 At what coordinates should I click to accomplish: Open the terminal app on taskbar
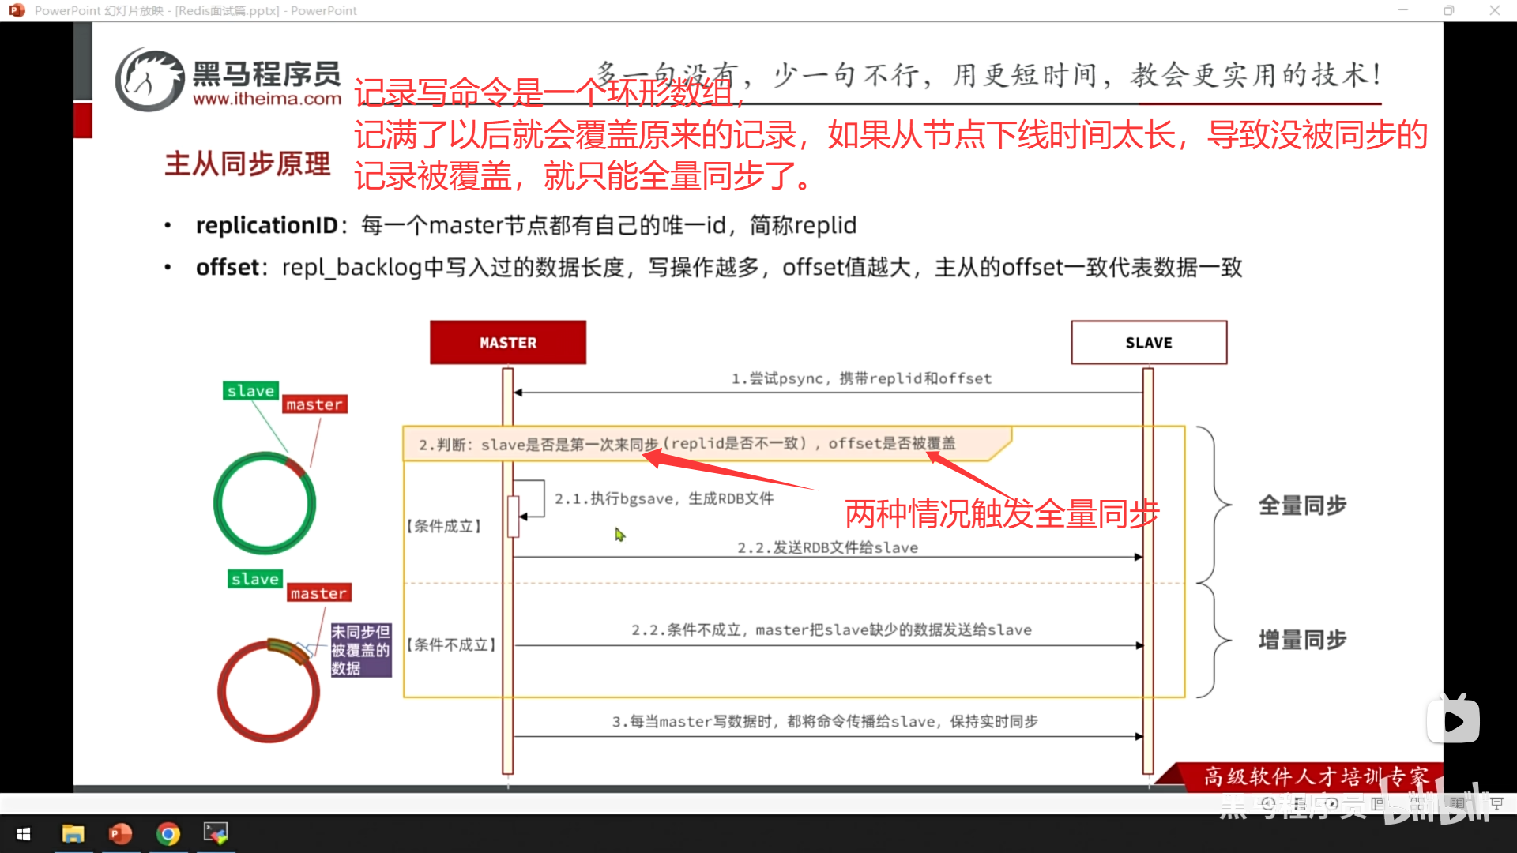point(215,833)
